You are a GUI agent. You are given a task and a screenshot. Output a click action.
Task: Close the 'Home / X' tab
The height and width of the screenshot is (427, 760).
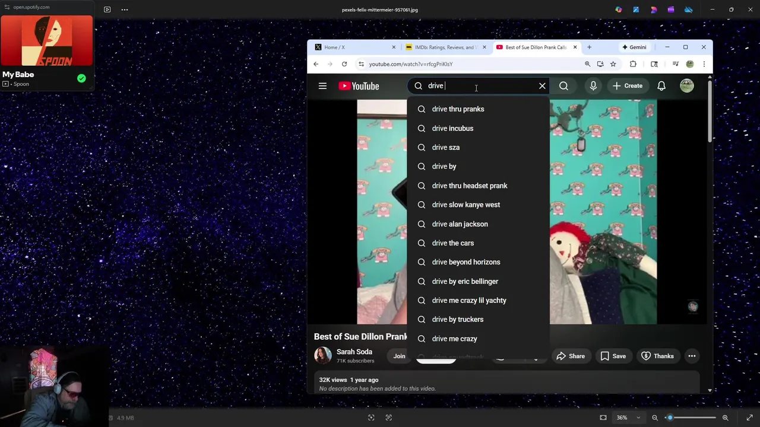click(394, 47)
